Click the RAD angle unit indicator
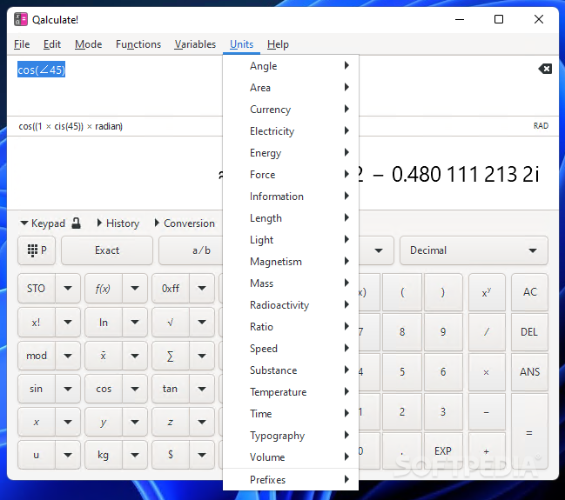 pos(541,126)
